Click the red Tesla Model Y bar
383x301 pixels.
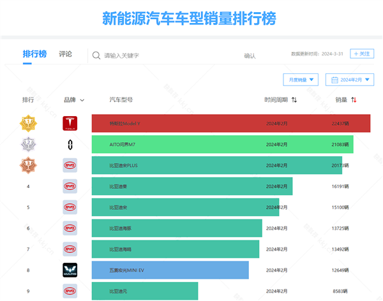pyautogui.click(x=230, y=123)
